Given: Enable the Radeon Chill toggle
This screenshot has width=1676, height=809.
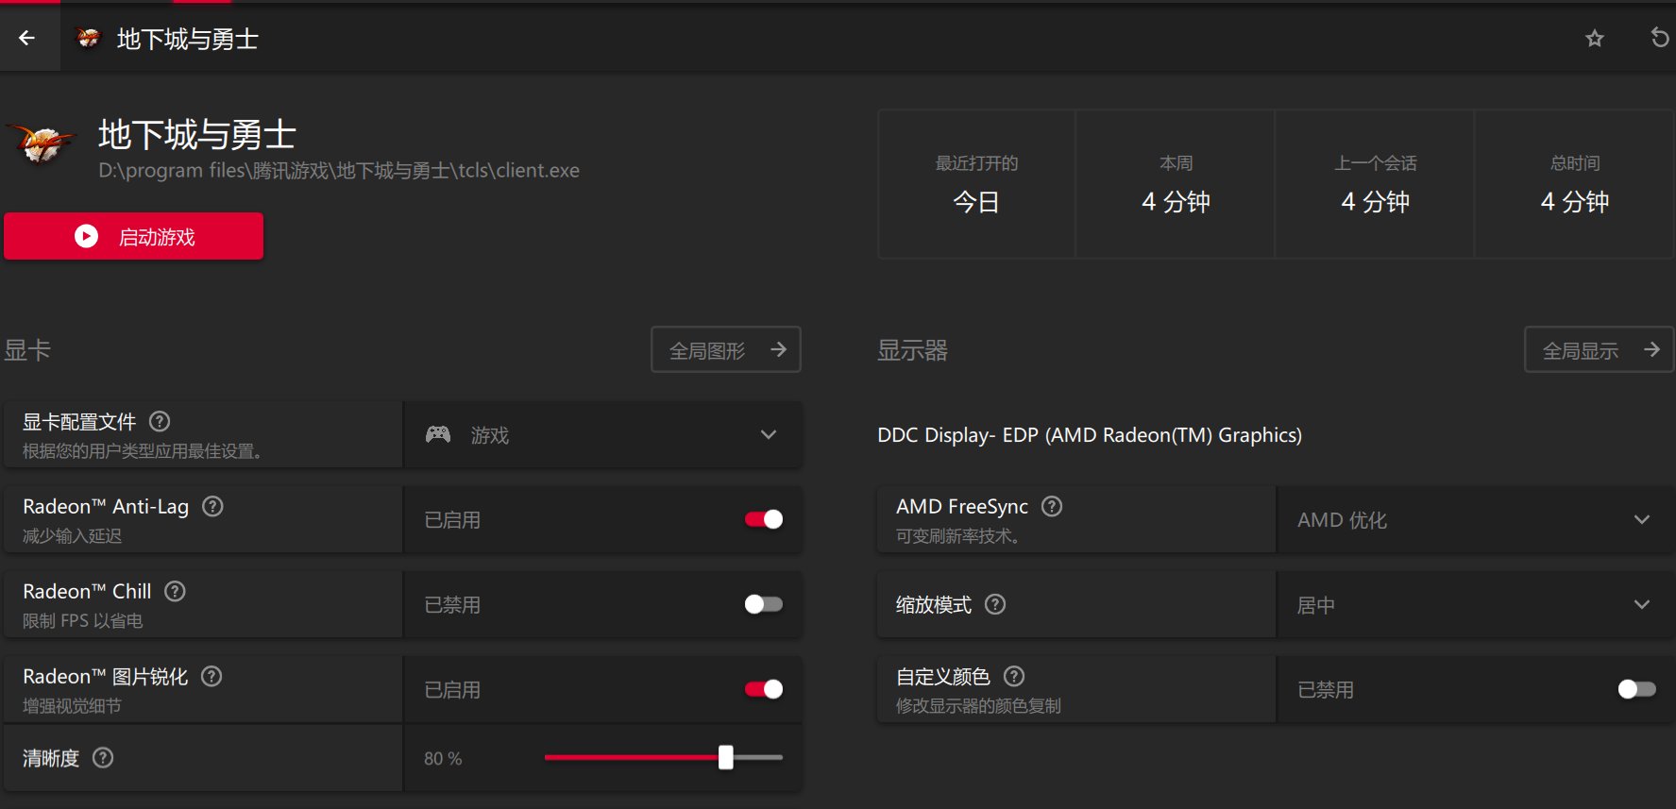Looking at the screenshot, I should [764, 604].
